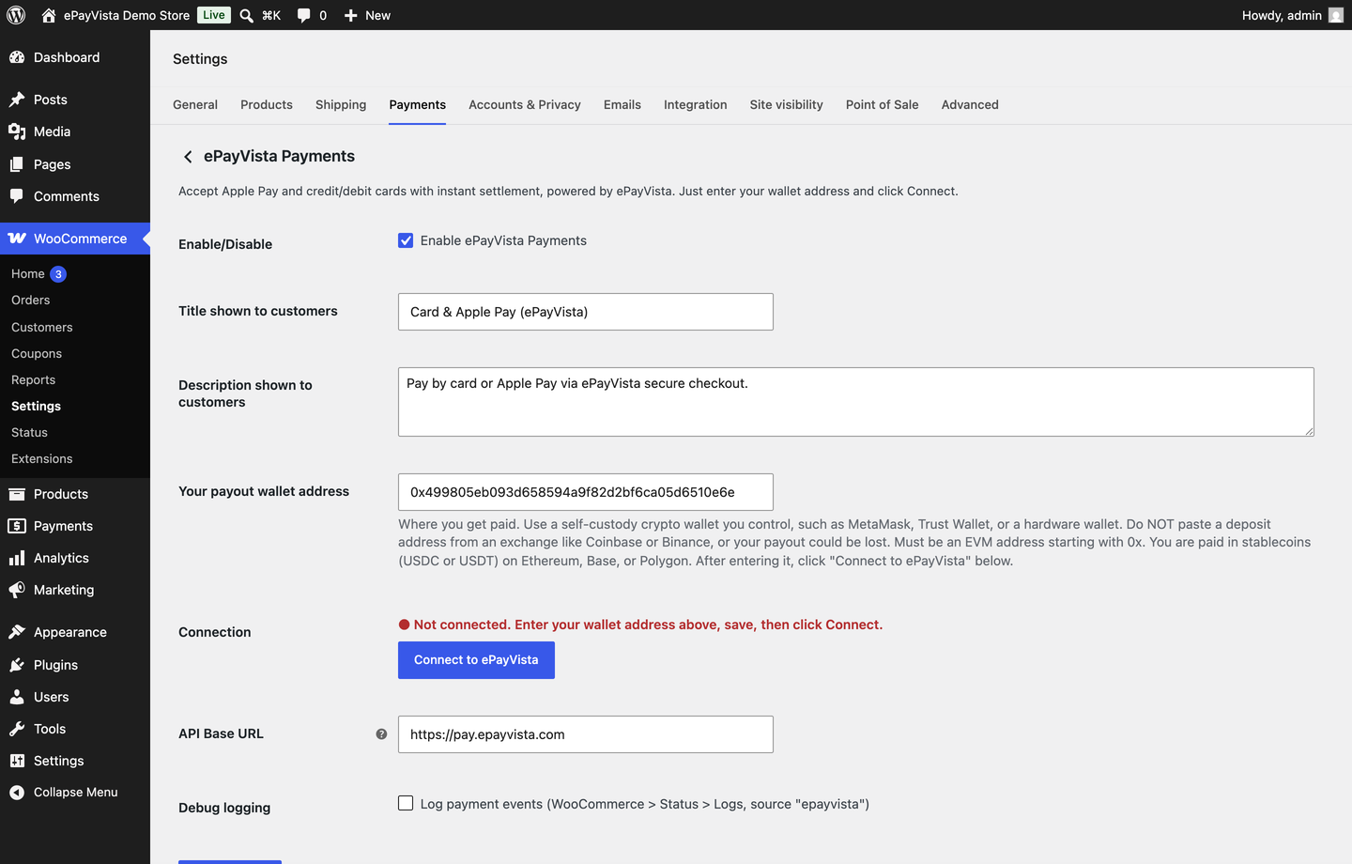1352x864 pixels.
Task: Click the ⌘K search shortcut label
Action: pyautogui.click(x=271, y=15)
